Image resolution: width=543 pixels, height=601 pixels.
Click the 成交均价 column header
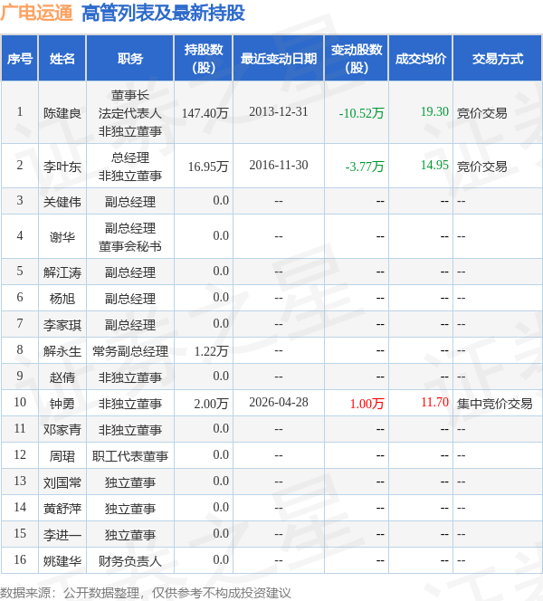pyautogui.click(x=421, y=59)
